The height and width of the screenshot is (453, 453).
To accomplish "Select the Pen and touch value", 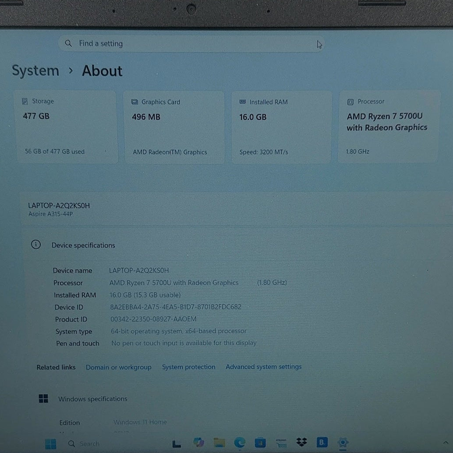I will point(184,343).
